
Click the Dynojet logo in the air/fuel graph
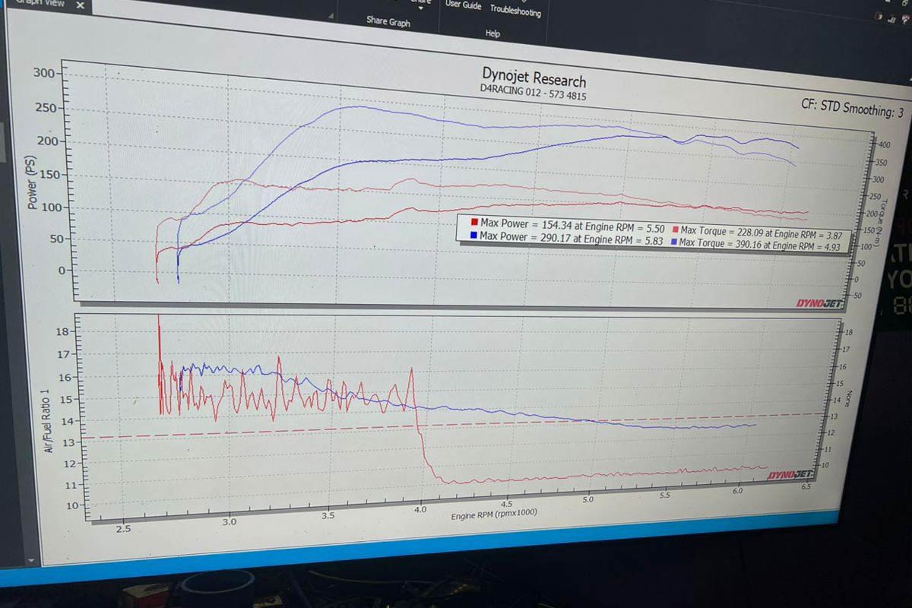[790, 475]
